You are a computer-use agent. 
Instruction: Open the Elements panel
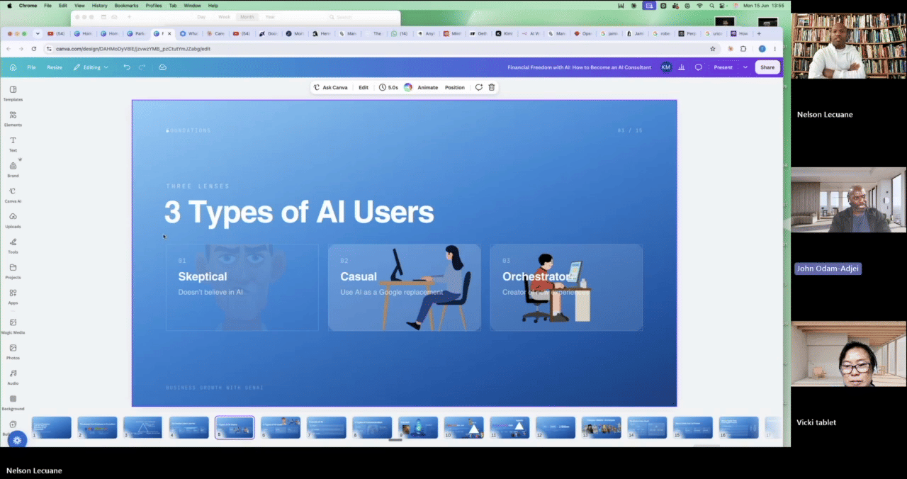[x=13, y=118]
